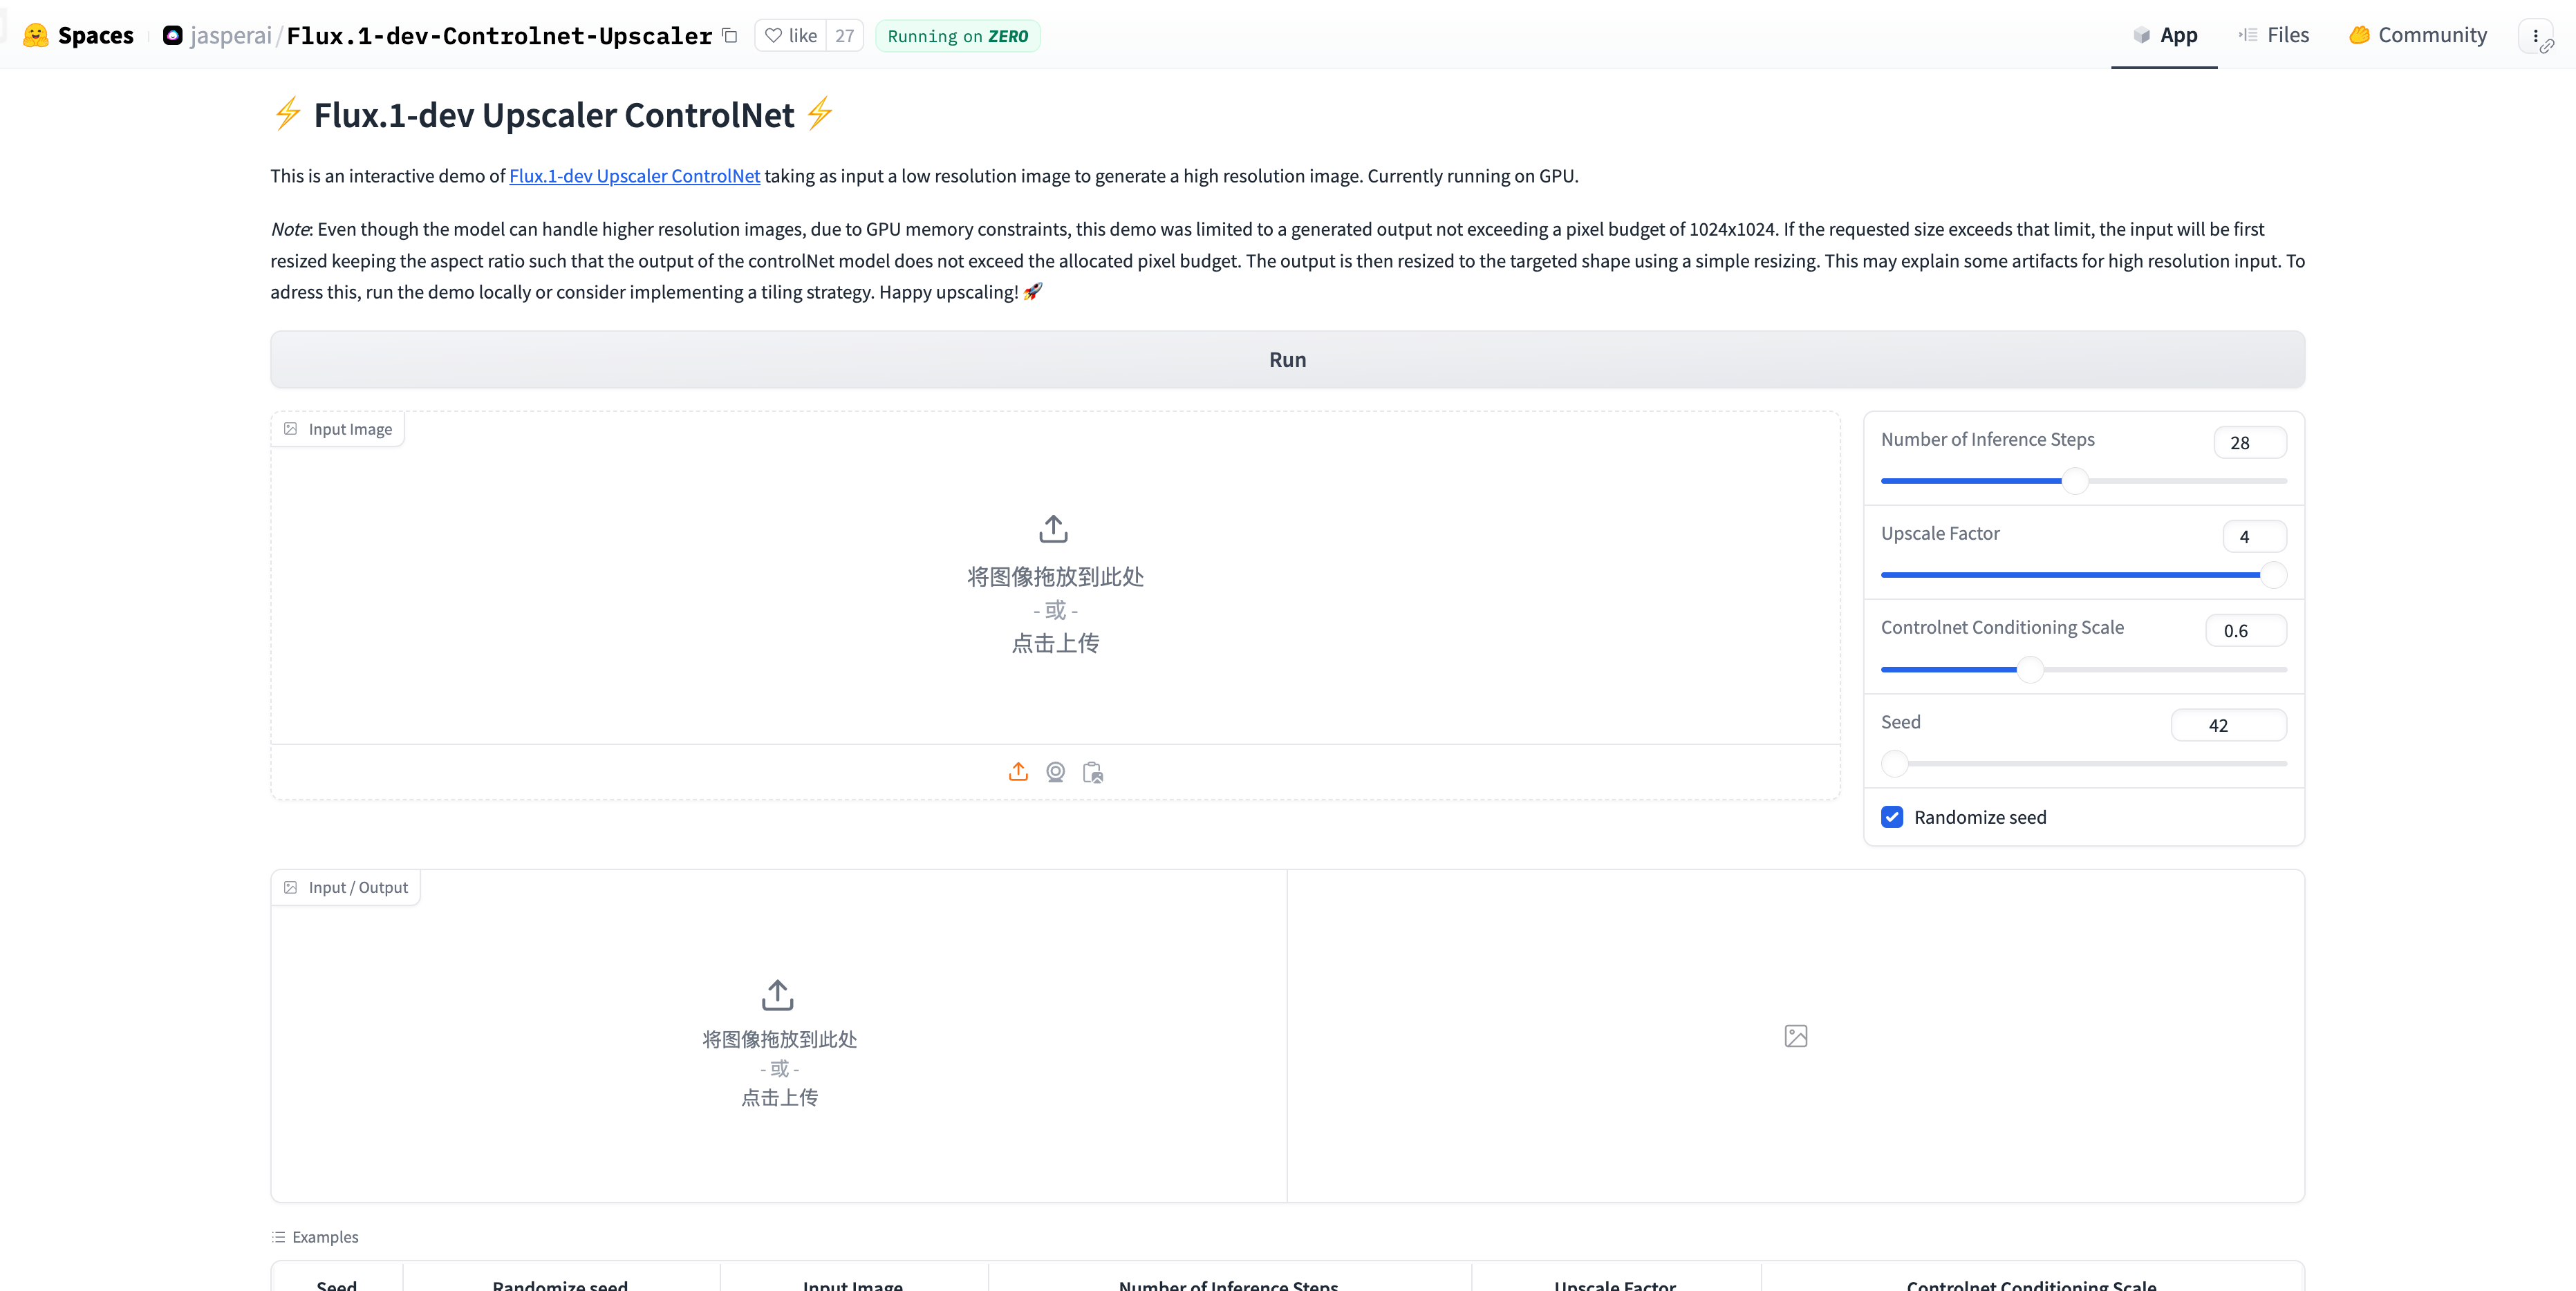
Task: Click the Upscale Factor value box
Action: click(2254, 536)
